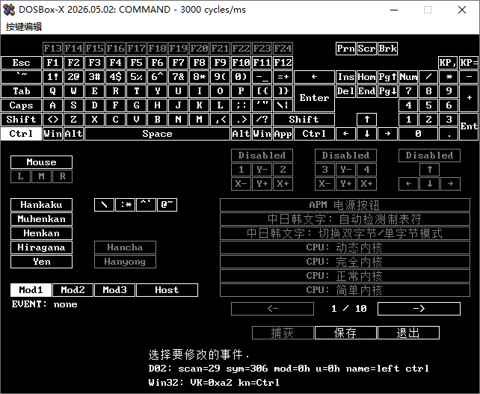Click 退出 to exit mapper
This screenshot has width=480, height=394.
click(x=408, y=333)
